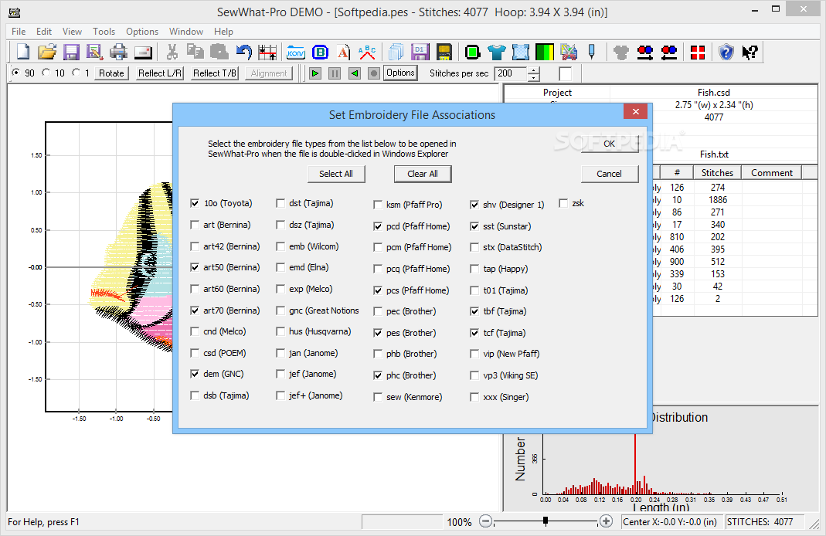The width and height of the screenshot is (826, 536).
Task: Select the lettering A text tool
Action: [x=344, y=52]
